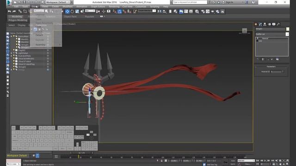Click the Key Filters button
Screen dimensions: 296x166
pyautogui.click(x=248, y=164)
